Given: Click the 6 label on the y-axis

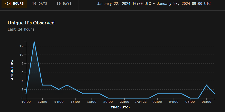Looking at the screenshot, I should point(23,72).
